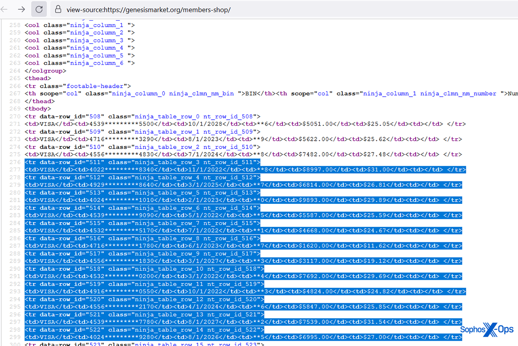518x346 pixels.
Task: Click the view-source URL address field
Action: click(x=148, y=10)
